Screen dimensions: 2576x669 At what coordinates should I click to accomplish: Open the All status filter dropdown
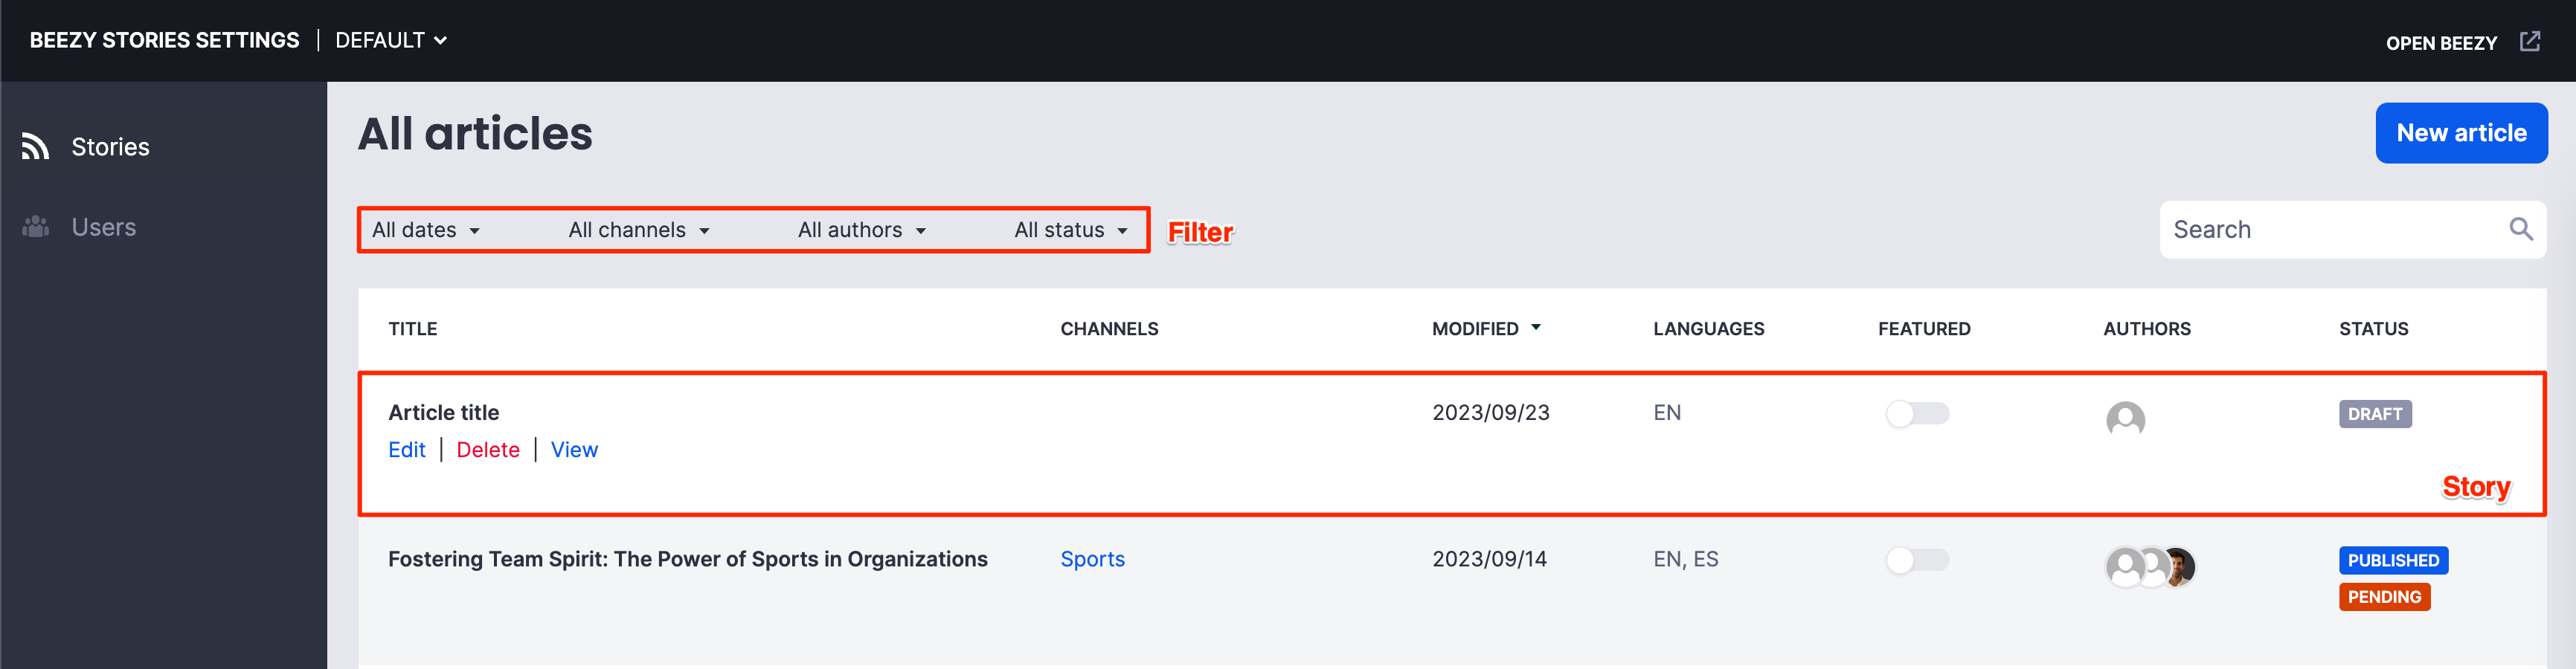1070,230
